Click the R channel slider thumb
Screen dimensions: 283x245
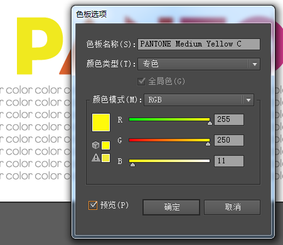click(x=210, y=123)
